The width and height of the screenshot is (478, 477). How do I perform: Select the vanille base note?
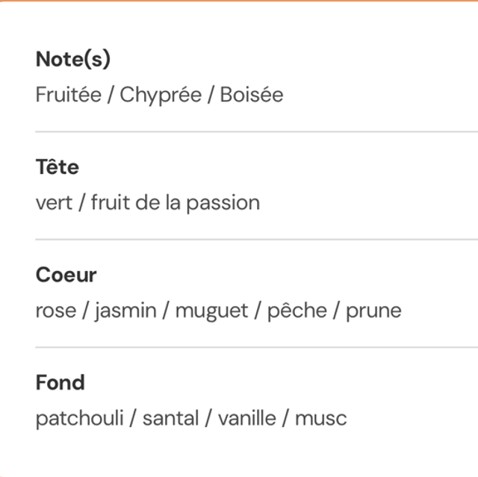246,418
